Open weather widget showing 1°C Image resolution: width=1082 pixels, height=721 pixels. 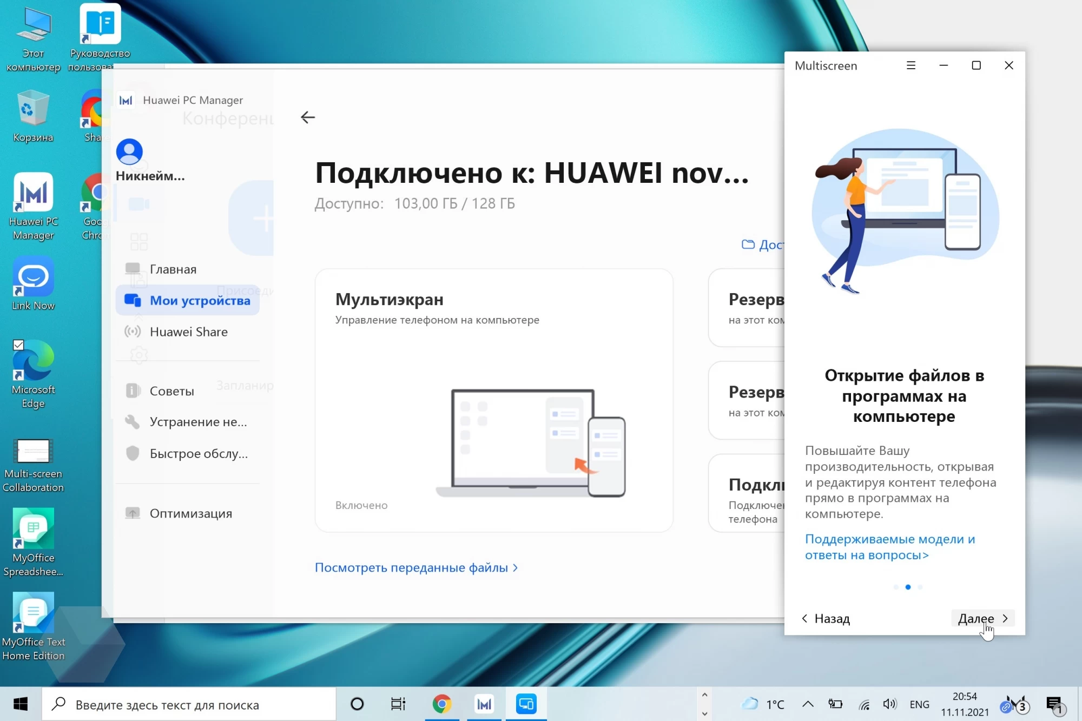pos(763,704)
